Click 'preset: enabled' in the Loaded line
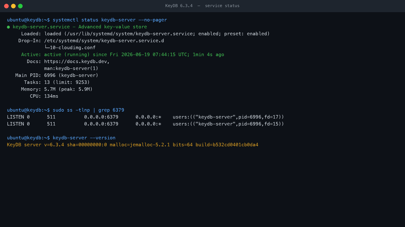 tap(246, 34)
